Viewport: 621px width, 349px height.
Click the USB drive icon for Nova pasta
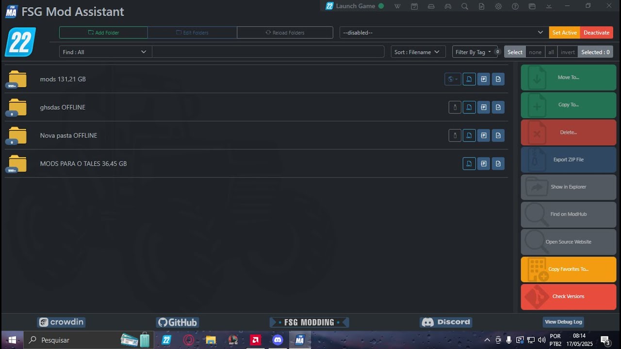click(x=455, y=135)
